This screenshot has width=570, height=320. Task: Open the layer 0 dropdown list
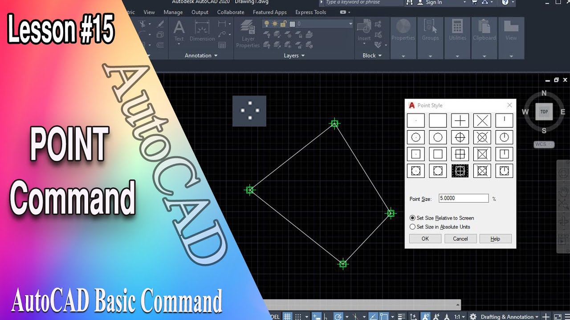tap(351, 24)
